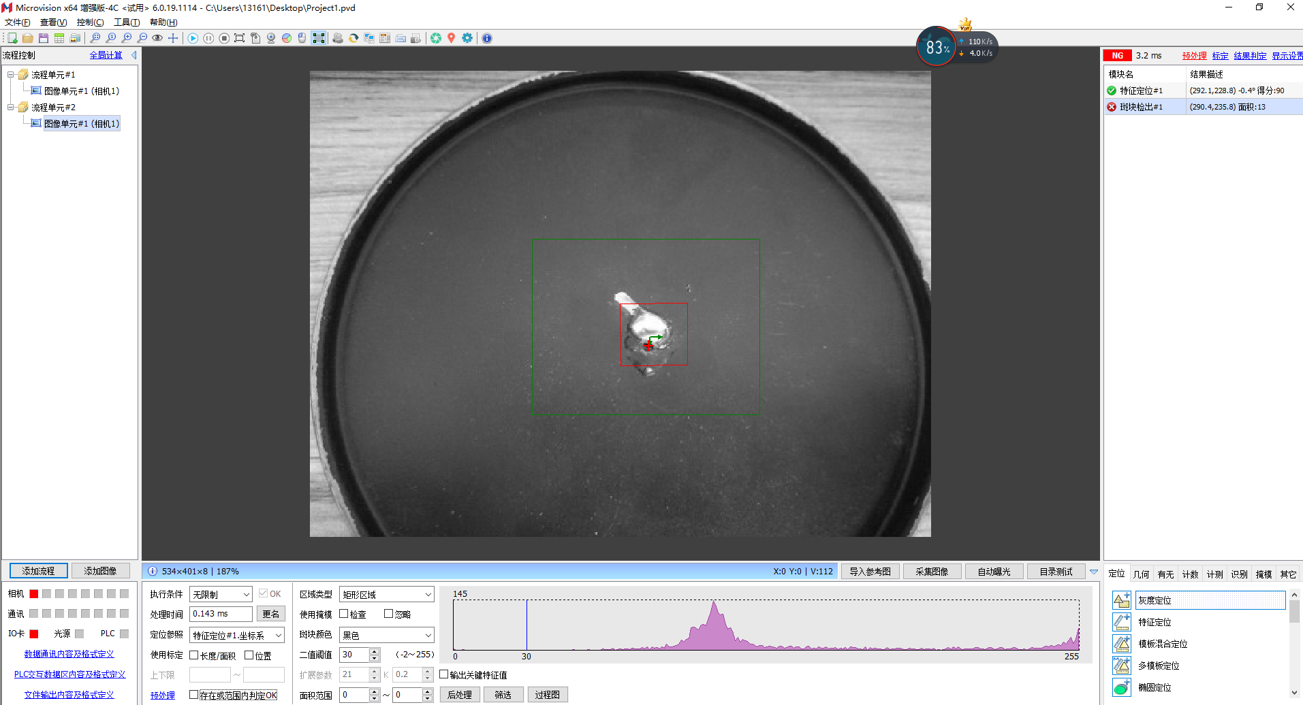Open the 区域类型 dropdown showing 矩形区域
Screen dimensions: 1303x705
tap(386, 595)
